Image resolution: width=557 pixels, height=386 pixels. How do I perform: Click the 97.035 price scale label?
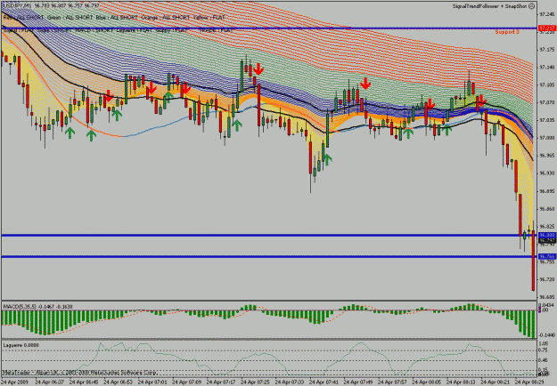click(x=546, y=121)
